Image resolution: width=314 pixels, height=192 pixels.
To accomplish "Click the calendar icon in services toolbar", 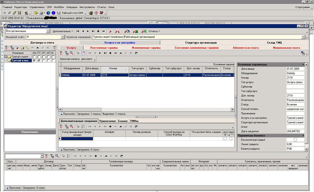I will pos(83,53).
